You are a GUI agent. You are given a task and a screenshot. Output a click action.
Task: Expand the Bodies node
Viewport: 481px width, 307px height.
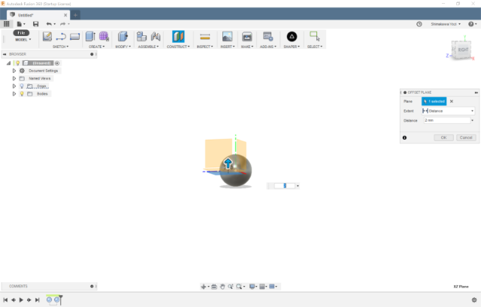(14, 94)
